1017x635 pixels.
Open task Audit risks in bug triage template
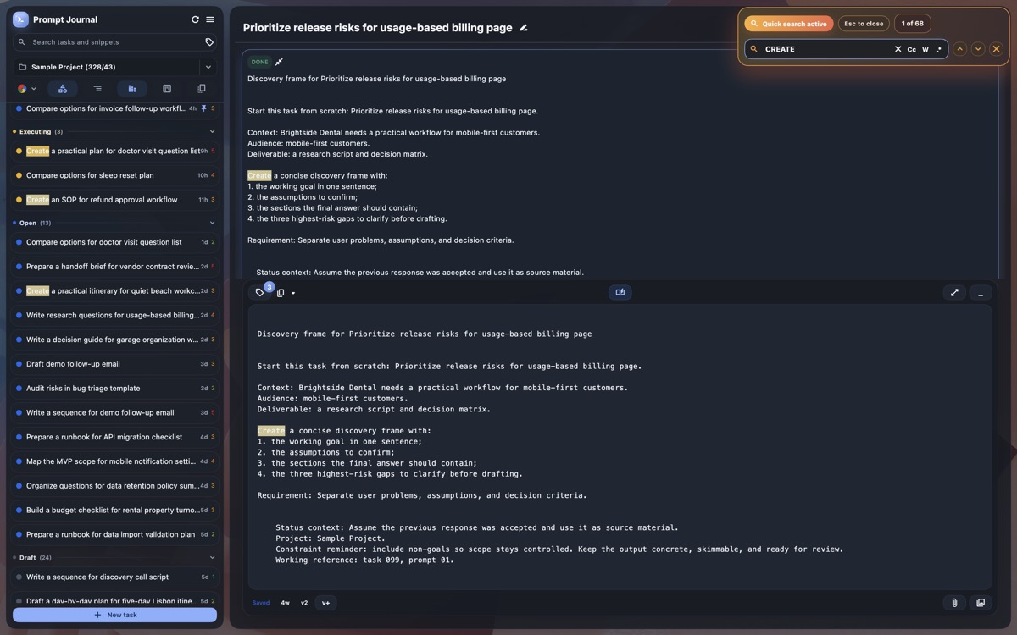coord(114,389)
